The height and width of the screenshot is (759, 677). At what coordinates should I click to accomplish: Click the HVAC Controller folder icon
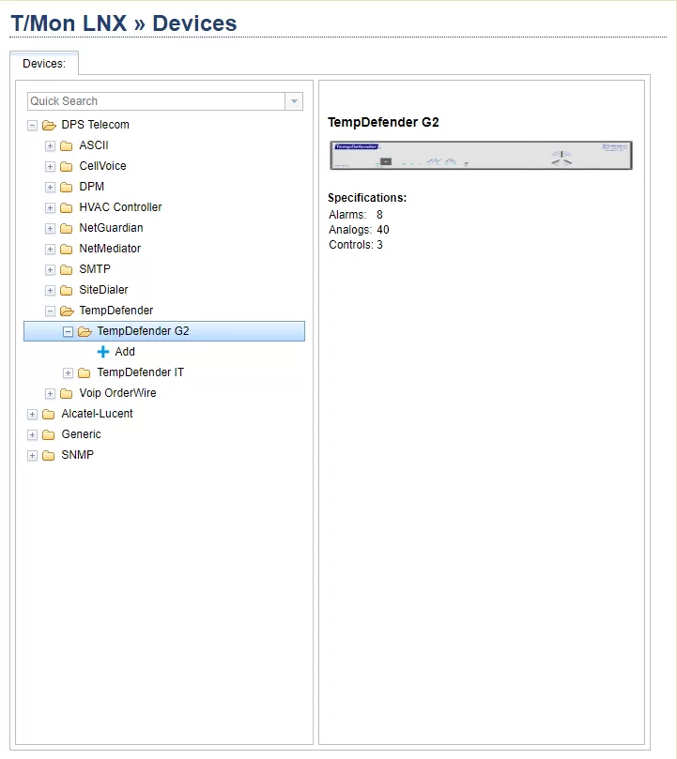pyautogui.click(x=67, y=207)
